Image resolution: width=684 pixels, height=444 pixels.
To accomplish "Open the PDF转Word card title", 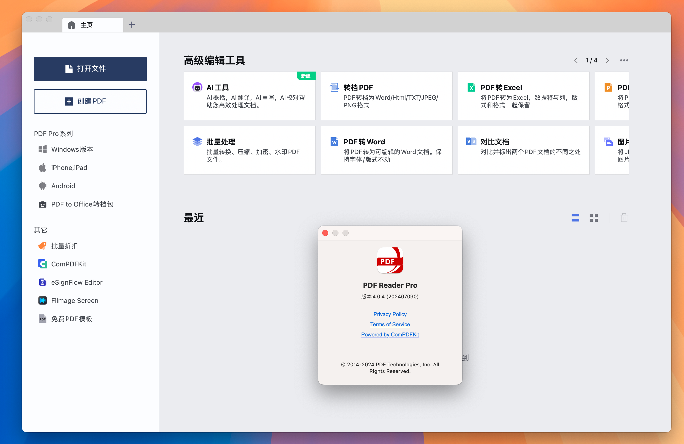I will point(364,142).
